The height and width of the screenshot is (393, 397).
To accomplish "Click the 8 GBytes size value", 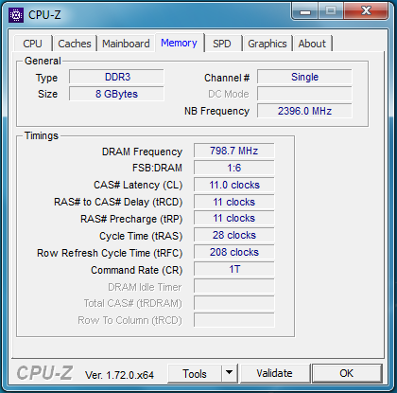I will [116, 94].
